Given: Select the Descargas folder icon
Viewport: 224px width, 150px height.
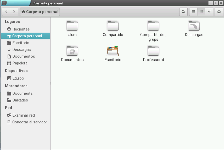Looking at the screenshot, I should (x=194, y=26).
